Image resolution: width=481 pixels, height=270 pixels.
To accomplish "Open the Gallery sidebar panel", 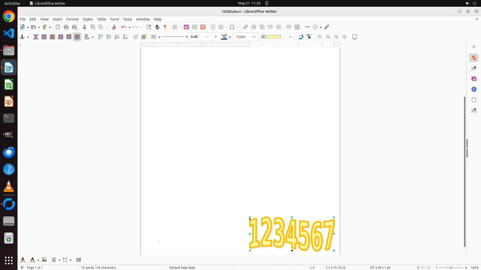I will 474,79.
